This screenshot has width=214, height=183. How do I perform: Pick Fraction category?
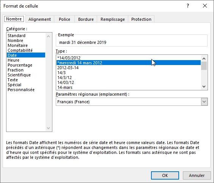point(26,70)
